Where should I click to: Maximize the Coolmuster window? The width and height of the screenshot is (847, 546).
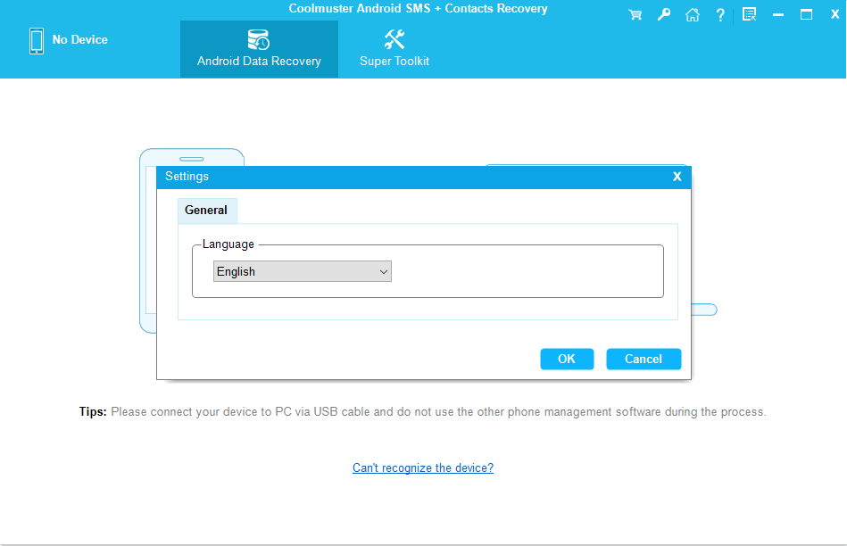pos(806,14)
